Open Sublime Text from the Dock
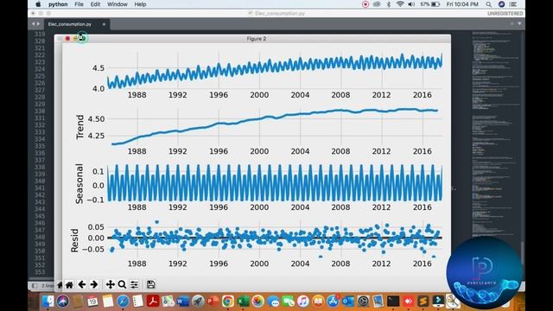The image size is (553, 311). pyautogui.click(x=423, y=301)
